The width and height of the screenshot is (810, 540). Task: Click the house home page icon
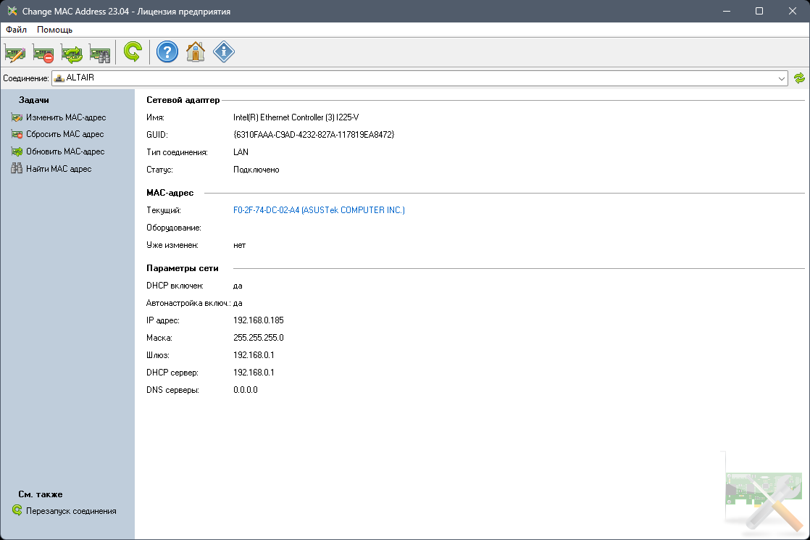point(196,52)
